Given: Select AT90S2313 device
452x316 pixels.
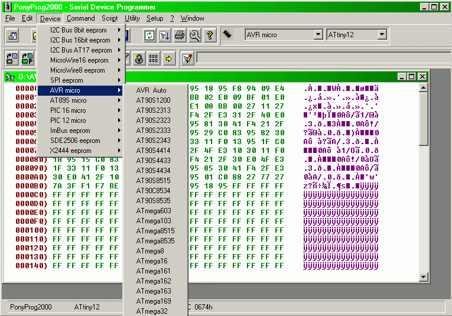Looking at the screenshot, I should tap(155, 110).
